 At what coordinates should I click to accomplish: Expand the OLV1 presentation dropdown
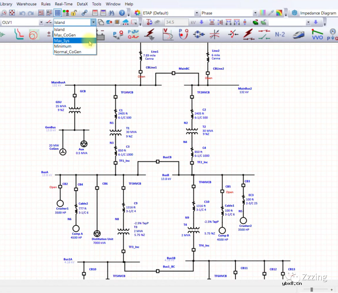coord(41,22)
